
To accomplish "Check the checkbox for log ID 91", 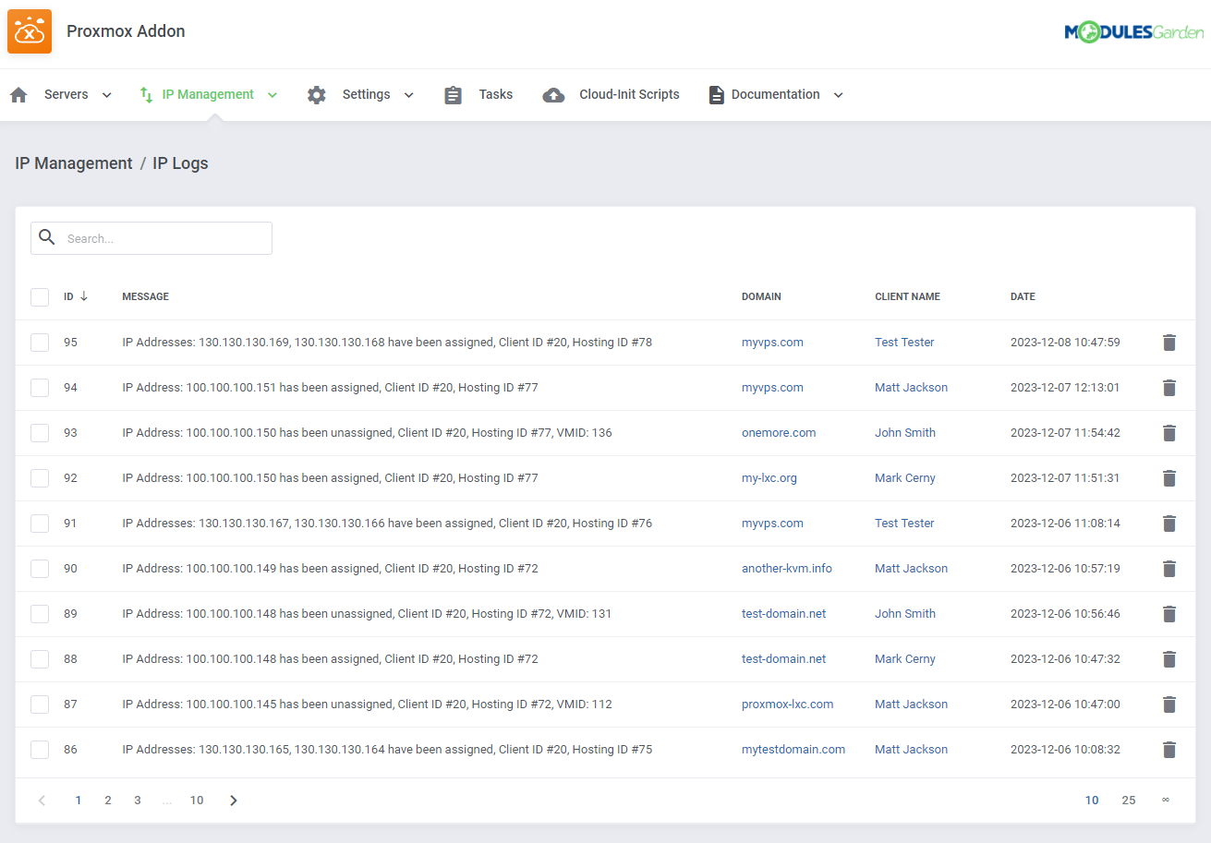I will (40, 524).
